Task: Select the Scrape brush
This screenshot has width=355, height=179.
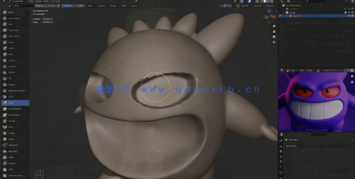Action: click(x=15, y=84)
